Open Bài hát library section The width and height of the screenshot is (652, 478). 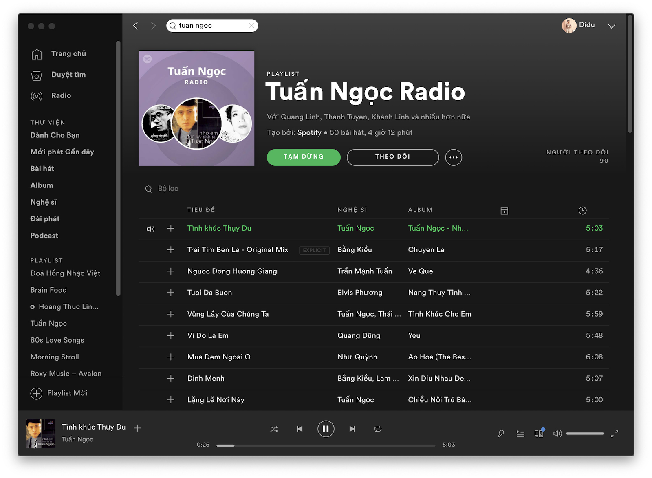(42, 169)
